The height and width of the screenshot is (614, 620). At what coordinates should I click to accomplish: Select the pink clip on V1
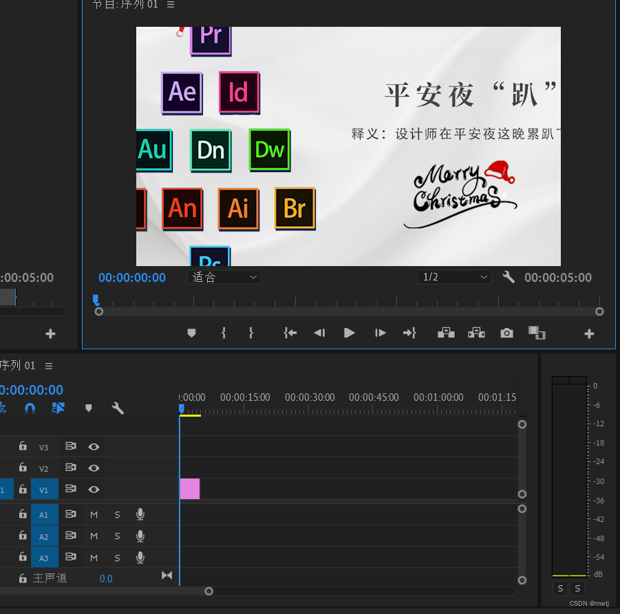point(190,489)
